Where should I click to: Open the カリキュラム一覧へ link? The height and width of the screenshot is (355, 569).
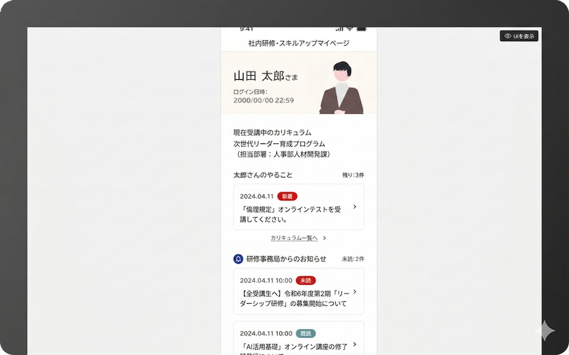(294, 238)
